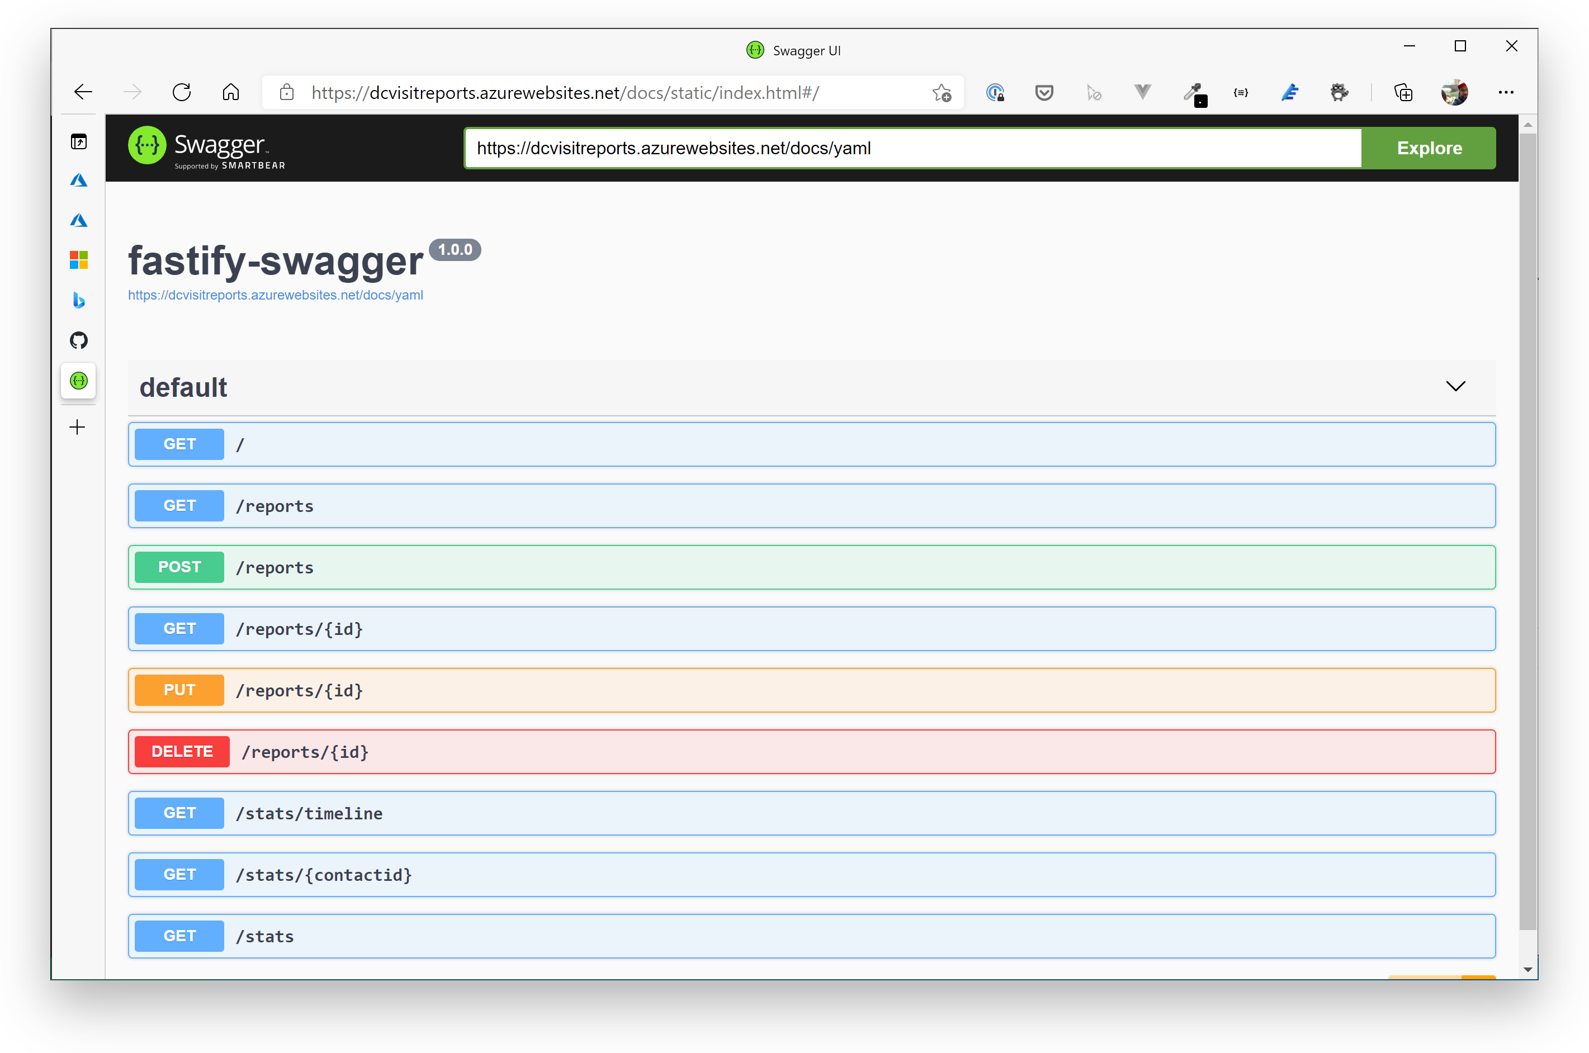
Task: Click the Microsoft icon in sidebar
Action: point(80,261)
